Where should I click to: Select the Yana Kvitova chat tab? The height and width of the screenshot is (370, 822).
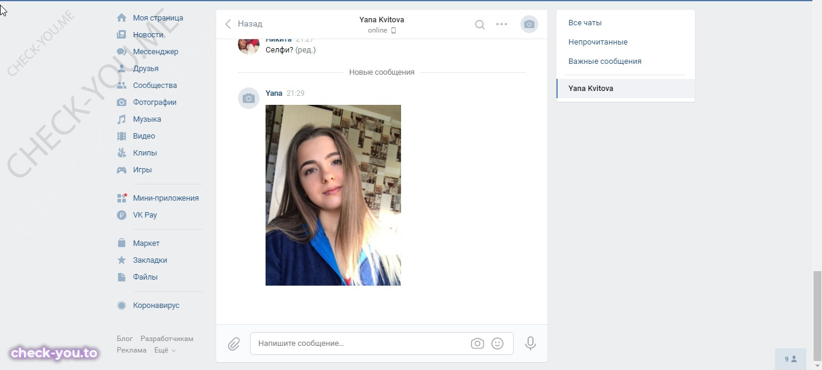[x=626, y=89]
